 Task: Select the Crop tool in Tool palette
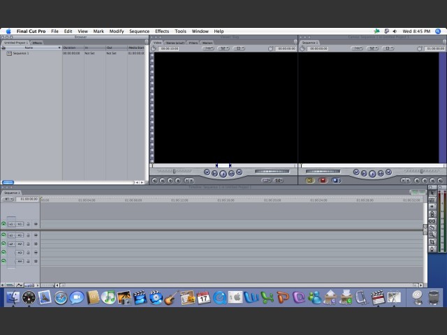432,241
